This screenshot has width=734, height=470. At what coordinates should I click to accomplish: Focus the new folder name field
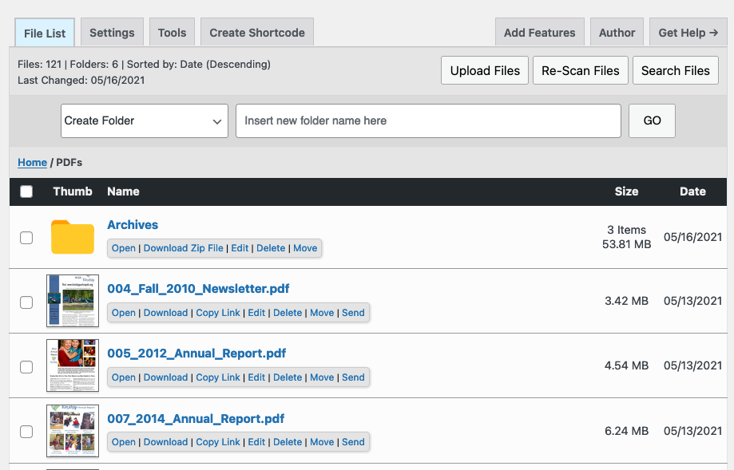pos(428,120)
